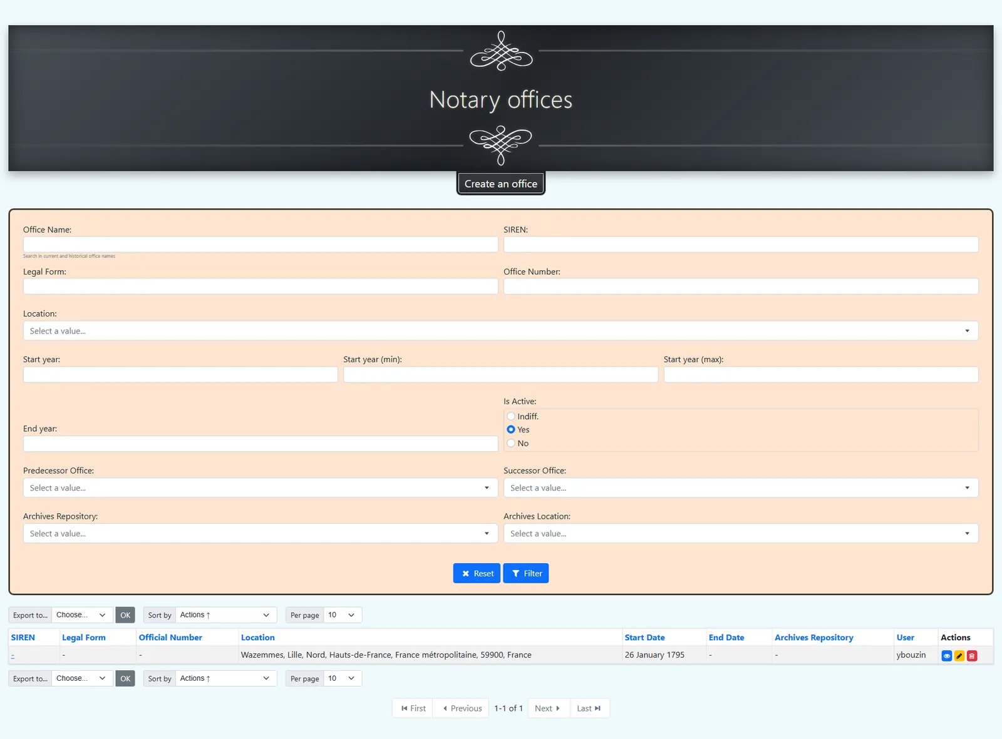Sort table by the Legal Form column header

pos(84,638)
